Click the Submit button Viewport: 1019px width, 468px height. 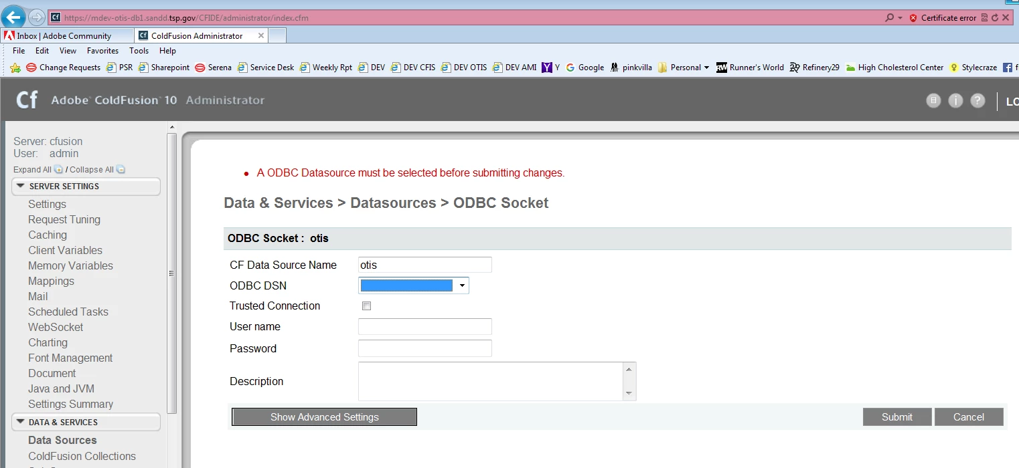897,417
